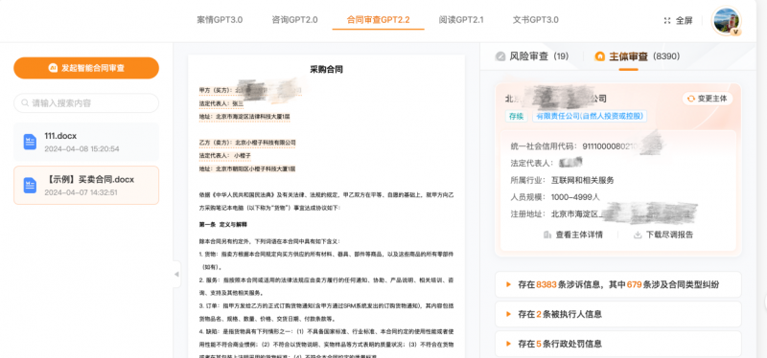Click 第一条 定义与解释 heading
Viewport: 767px width, 358px height.
tap(222, 225)
